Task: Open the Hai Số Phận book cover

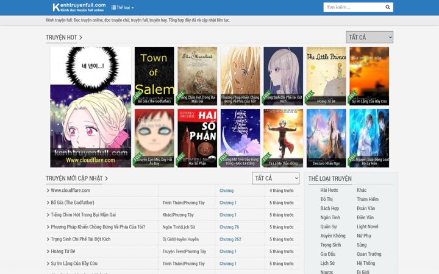Action: coord(197,138)
